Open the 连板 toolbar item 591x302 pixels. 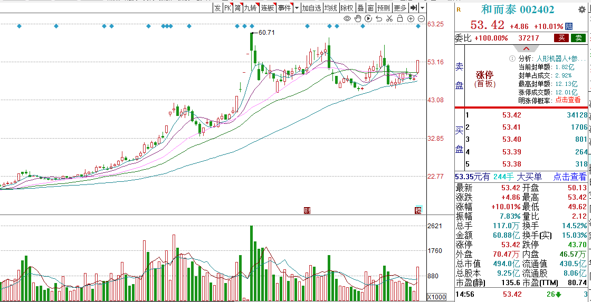[x=268, y=8]
